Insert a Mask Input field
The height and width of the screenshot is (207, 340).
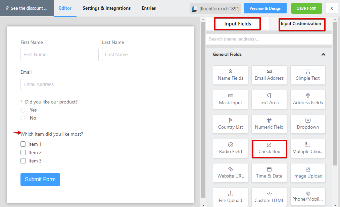(230, 99)
